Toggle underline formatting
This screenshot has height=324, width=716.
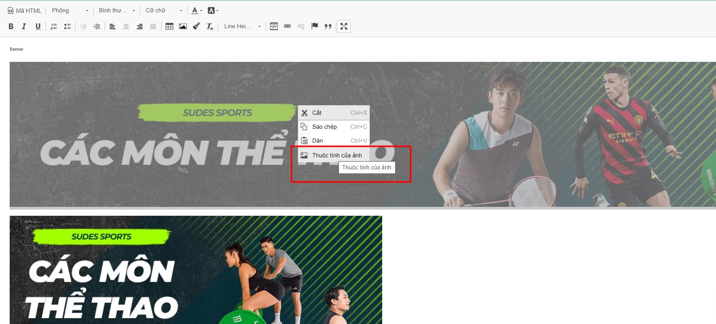(38, 26)
